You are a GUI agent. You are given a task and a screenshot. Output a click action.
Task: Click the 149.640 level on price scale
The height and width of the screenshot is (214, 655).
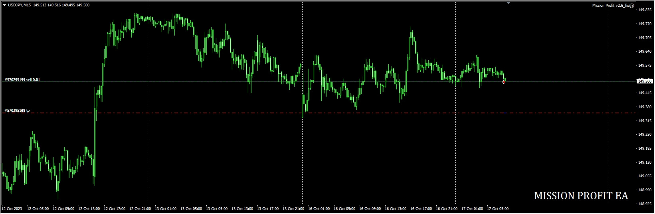pos(645,52)
